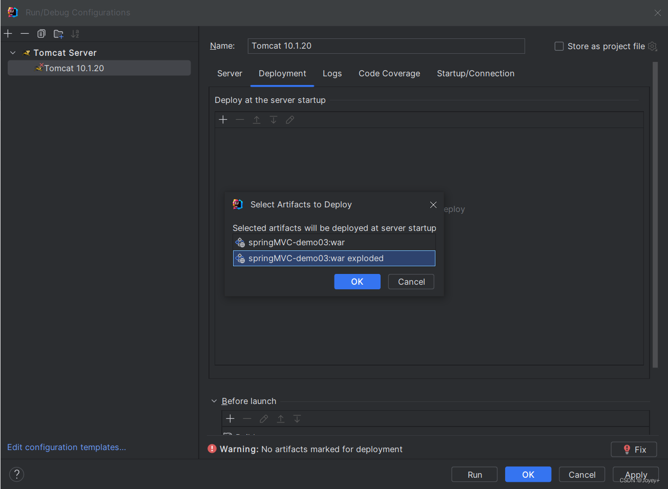Switch to the Deployment tab
This screenshot has width=668, height=489.
[282, 74]
